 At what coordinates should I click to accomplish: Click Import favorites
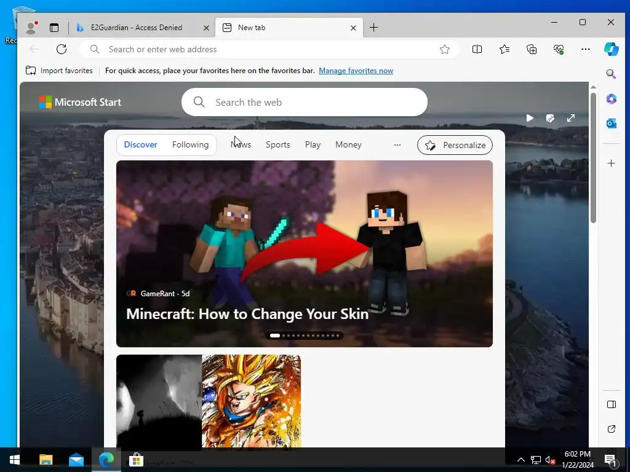pyautogui.click(x=58, y=71)
